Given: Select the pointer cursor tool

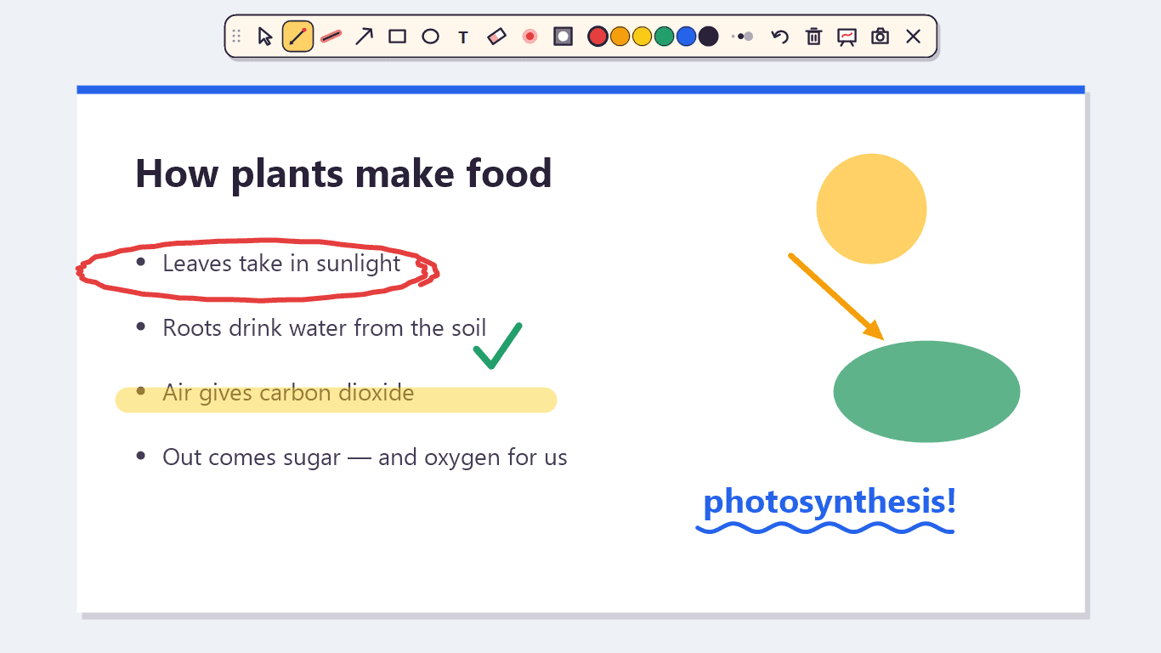Looking at the screenshot, I should pos(265,37).
